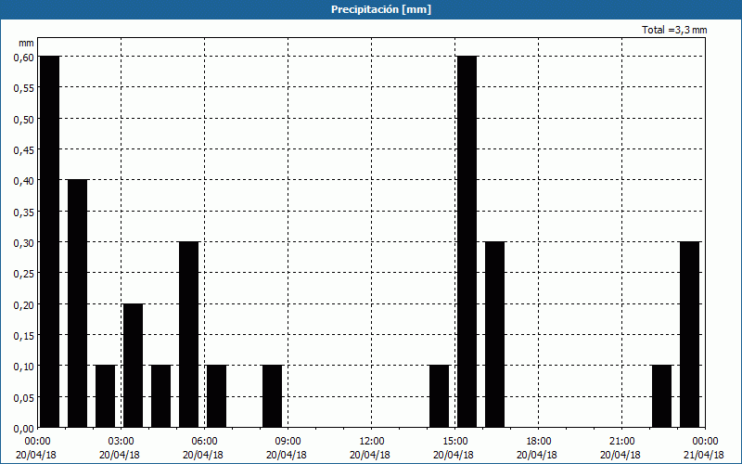Image resolution: width=742 pixels, height=464 pixels.
Task: Select the 0,00 y-axis value
Action: (24, 429)
